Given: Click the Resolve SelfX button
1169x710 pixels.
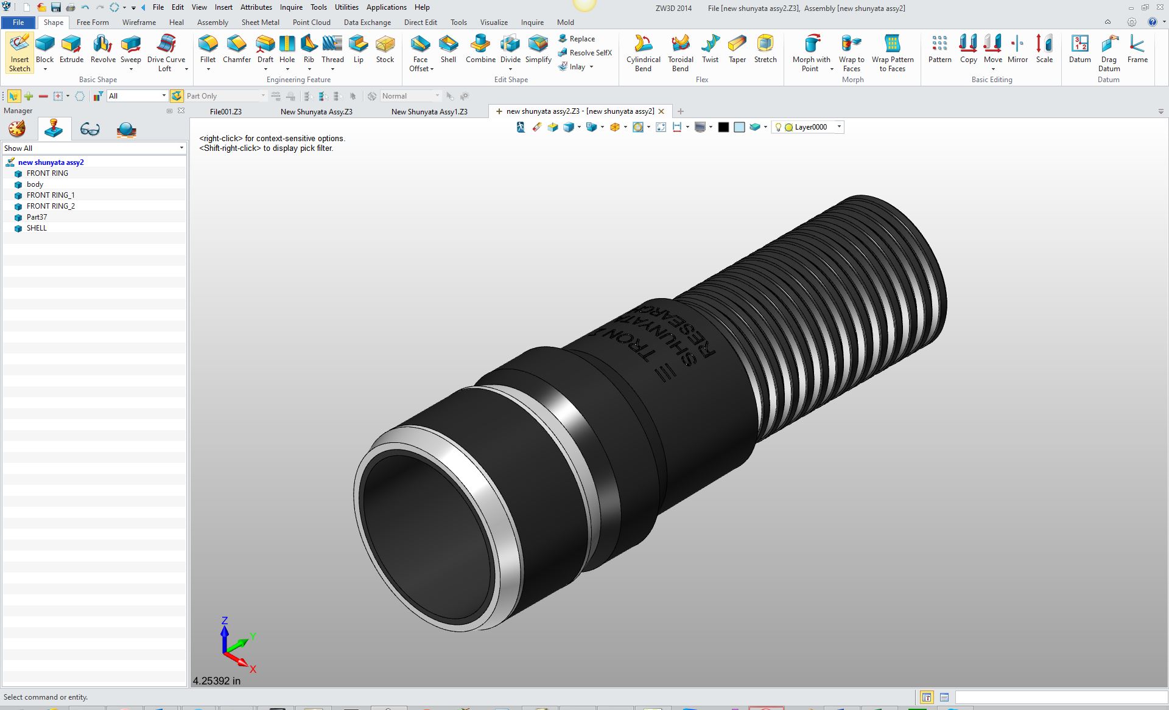Looking at the screenshot, I should (584, 52).
